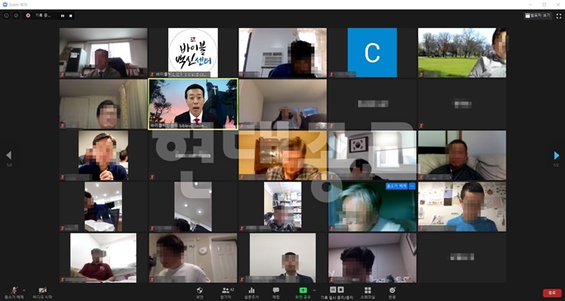Stop recording with the top-left square button
This screenshot has height=301, width=565.
71,16
